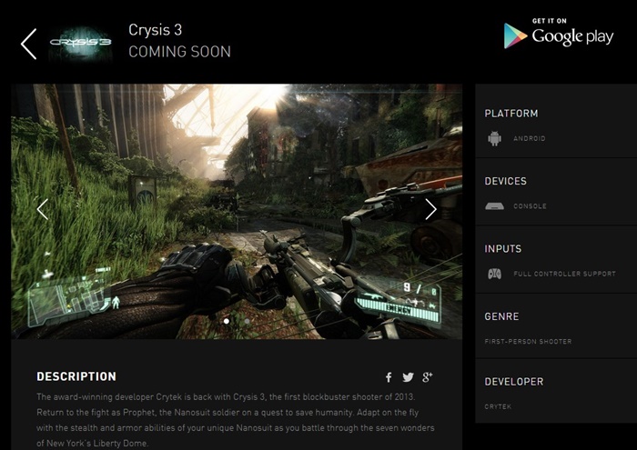Select the first carousel indicator dot

click(x=227, y=322)
